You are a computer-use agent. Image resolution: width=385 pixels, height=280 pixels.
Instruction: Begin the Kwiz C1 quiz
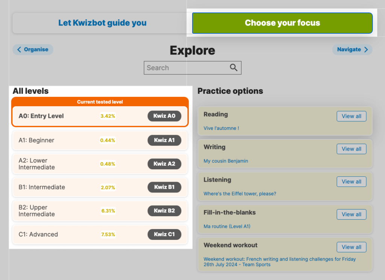point(164,235)
